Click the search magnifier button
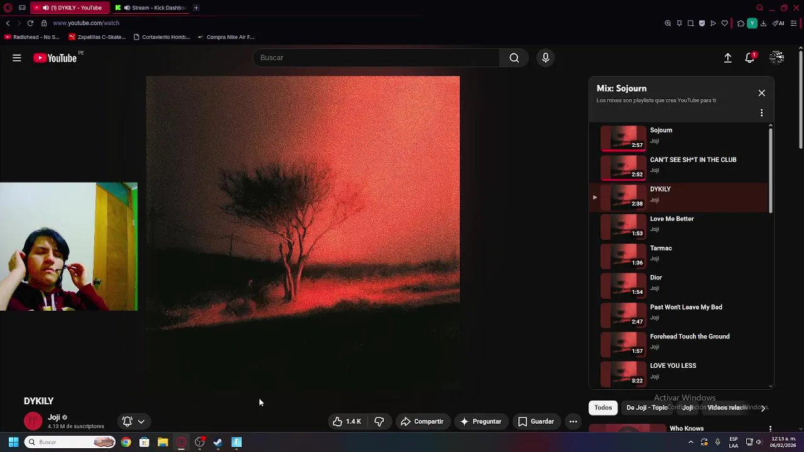 click(514, 58)
